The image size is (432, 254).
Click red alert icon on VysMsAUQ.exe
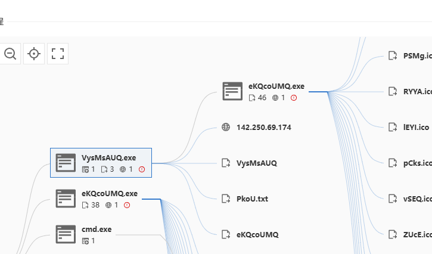pos(142,169)
